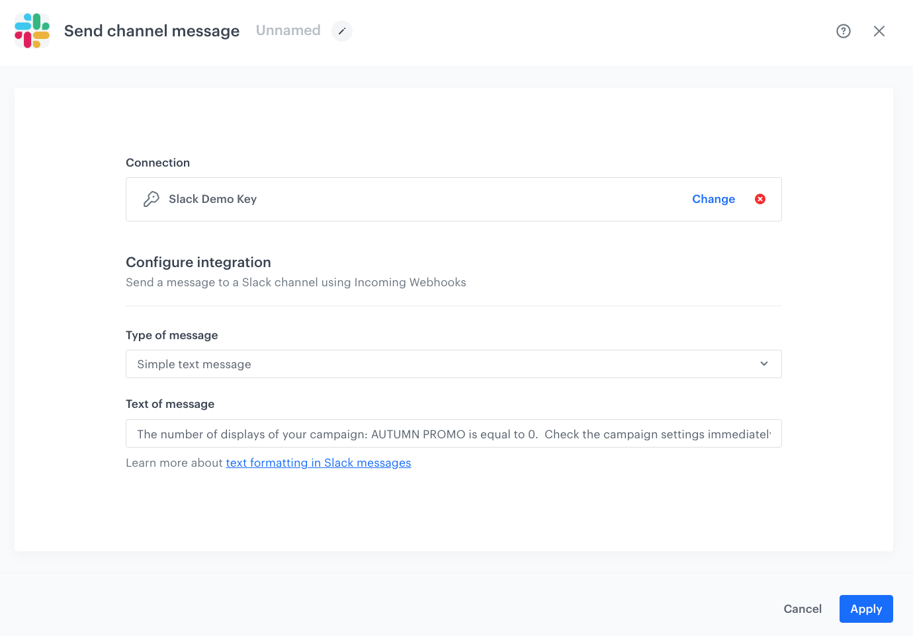Cancel the integration configuration
The height and width of the screenshot is (636, 913).
click(803, 608)
